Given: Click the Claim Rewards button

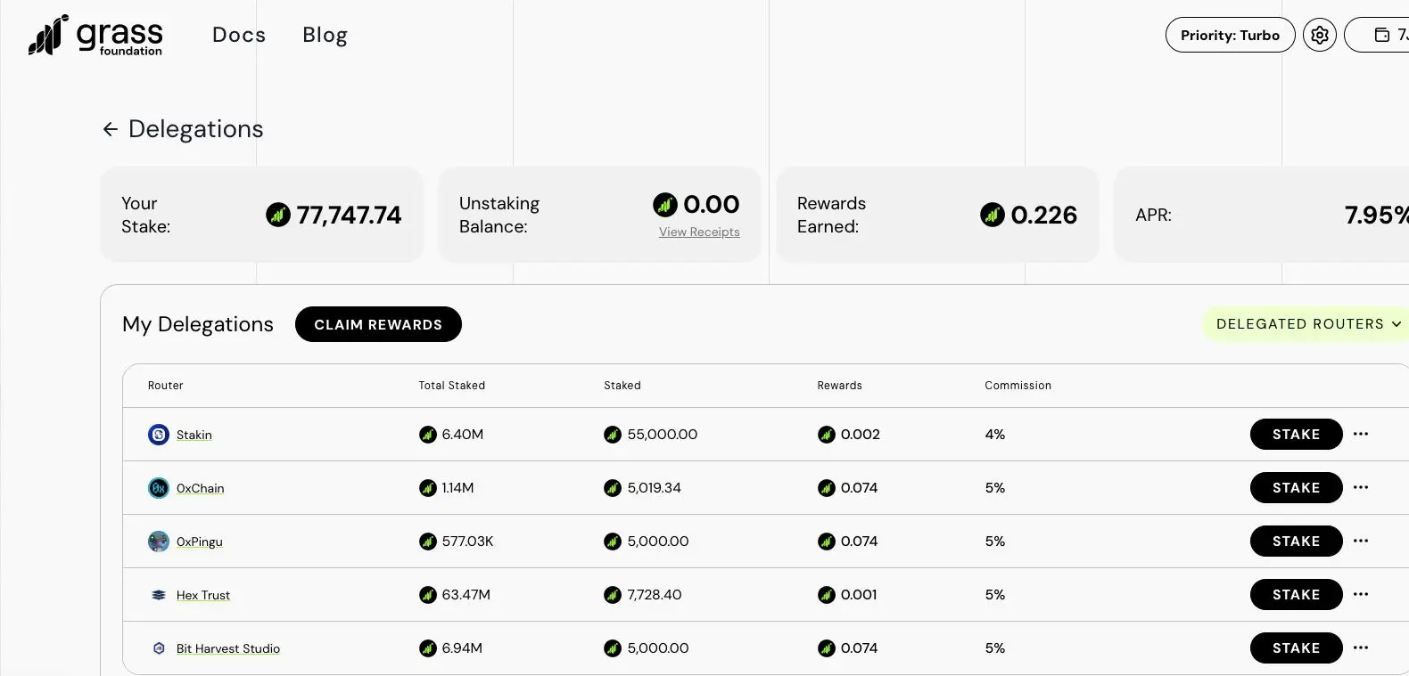Looking at the screenshot, I should [x=378, y=324].
